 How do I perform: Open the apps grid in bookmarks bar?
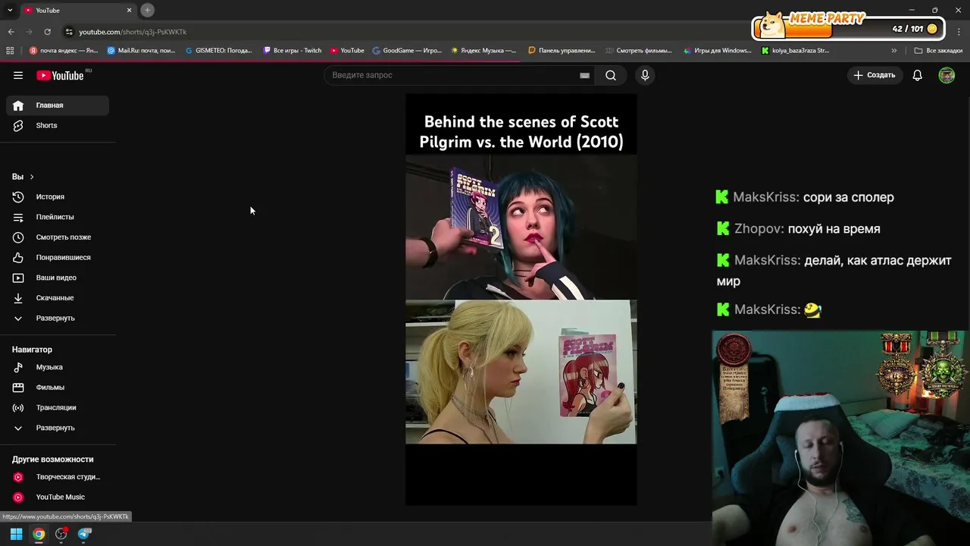click(10, 51)
